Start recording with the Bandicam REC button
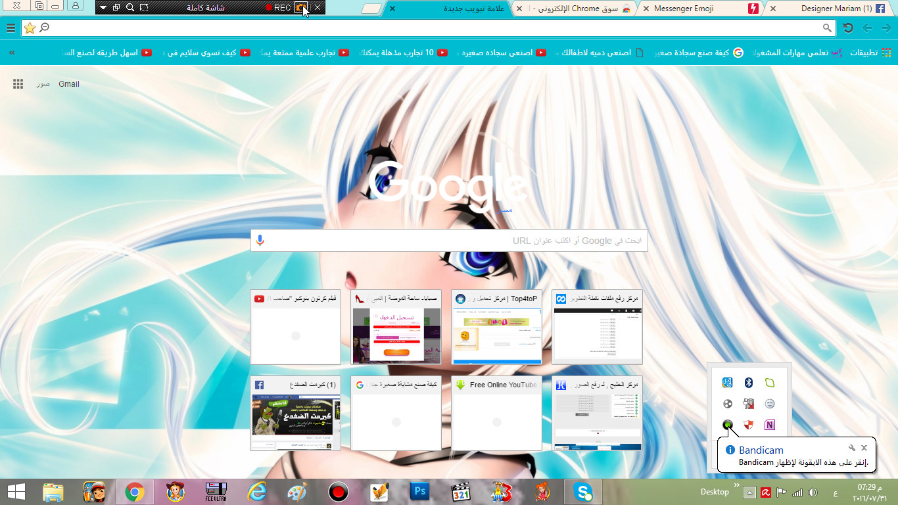 tap(278, 7)
